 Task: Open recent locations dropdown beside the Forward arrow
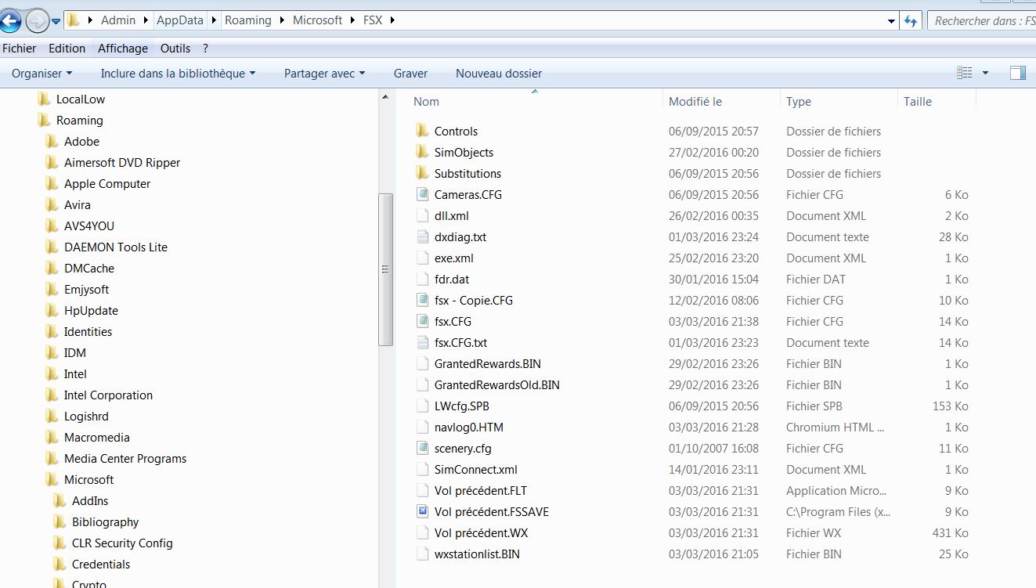(x=56, y=22)
